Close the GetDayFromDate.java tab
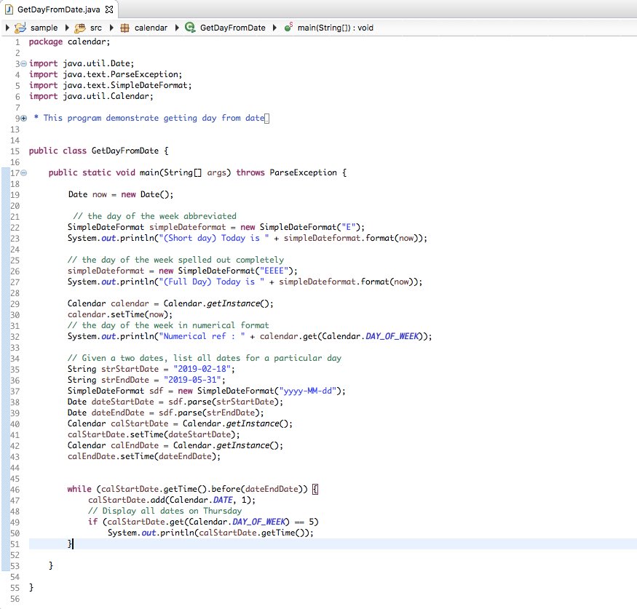This screenshot has height=609, width=637. click(109, 9)
